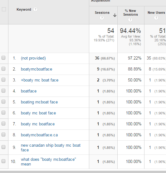Tick checkbox for what does "boaty mcboatface" mean
The image size is (166, 173).
[3, 161]
